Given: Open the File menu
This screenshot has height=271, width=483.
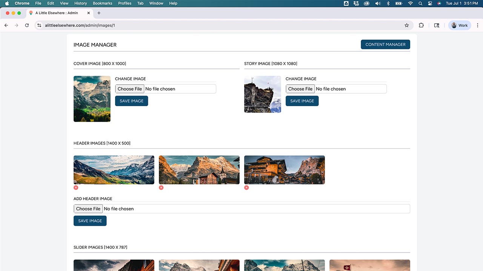Looking at the screenshot, I should coord(38,3).
